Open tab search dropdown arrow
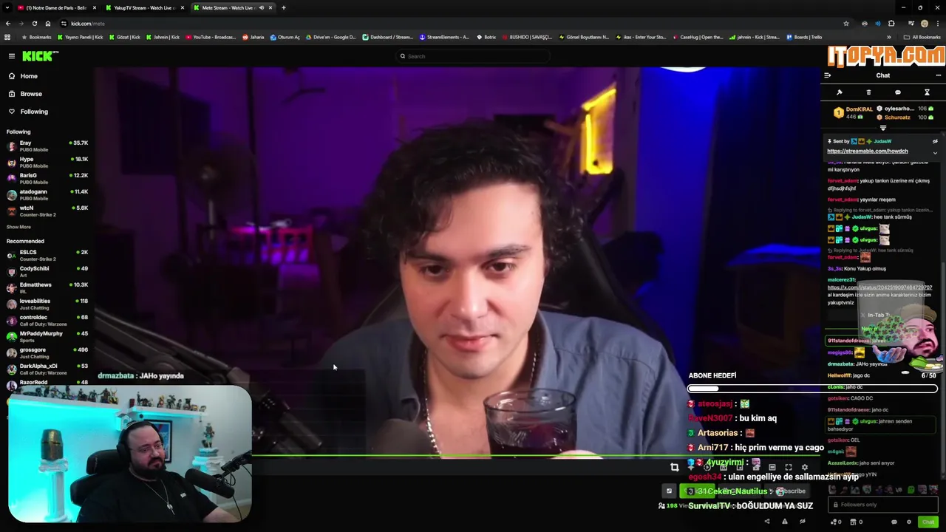 coord(8,7)
